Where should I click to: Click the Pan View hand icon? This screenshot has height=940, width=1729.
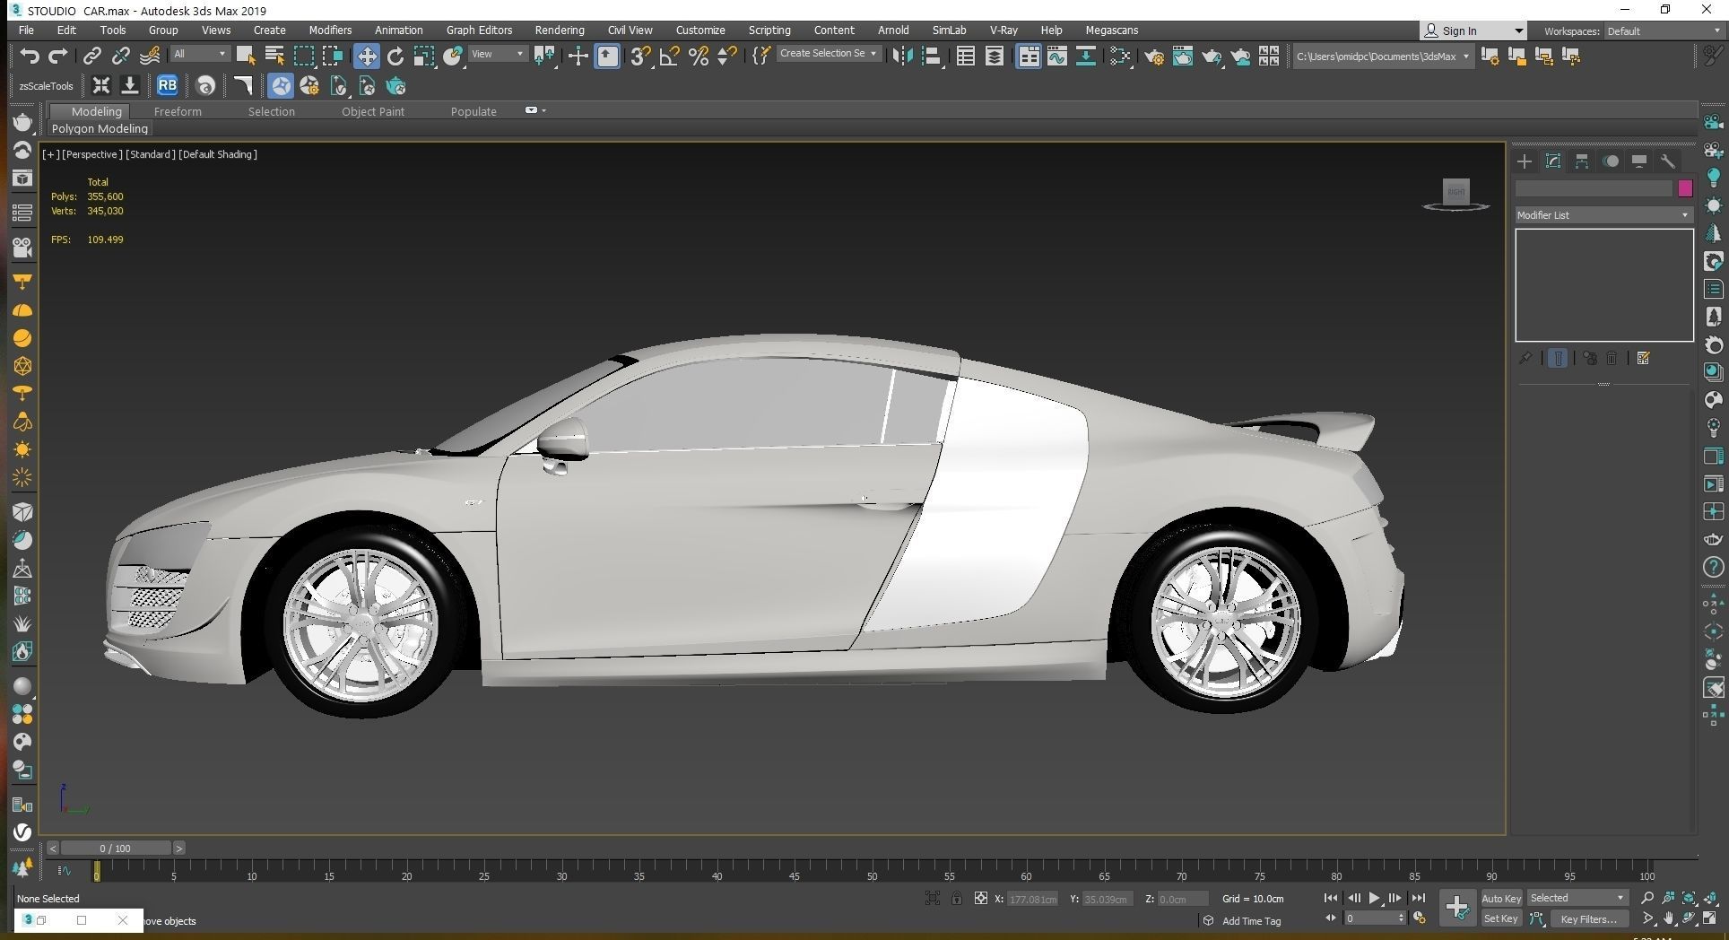click(1669, 918)
